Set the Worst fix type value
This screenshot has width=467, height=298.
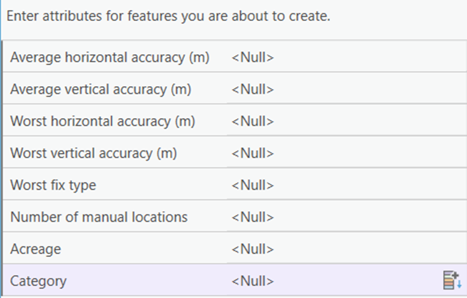pyautogui.click(x=346, y=185)
